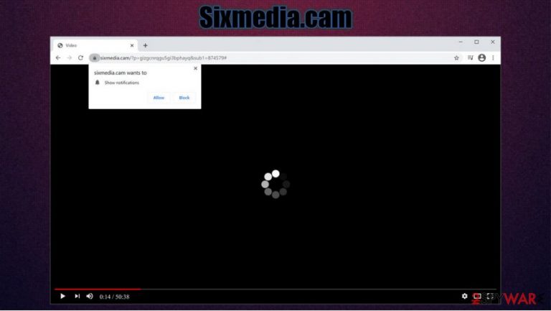Viewport: 551px width, 311px height.
Task: Open the Chrome profile avatar
Action: [482, 57]
